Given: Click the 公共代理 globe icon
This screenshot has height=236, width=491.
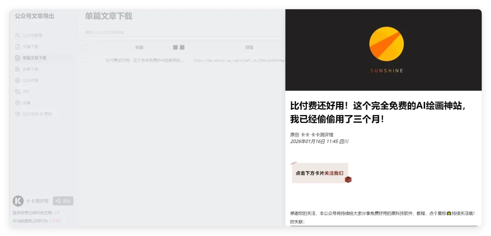Looking at the screenshot, I should point(18,80).
